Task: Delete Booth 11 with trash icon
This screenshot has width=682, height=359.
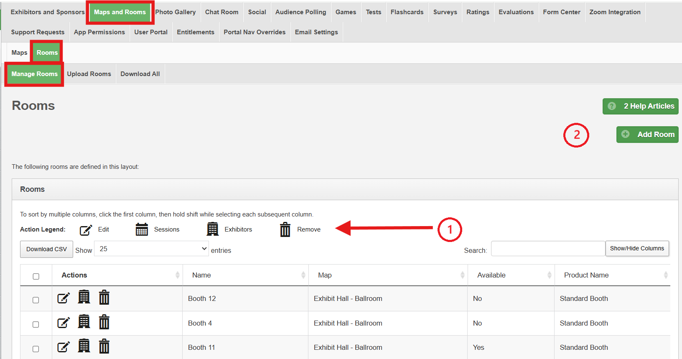Action: (x=104, y=346)
